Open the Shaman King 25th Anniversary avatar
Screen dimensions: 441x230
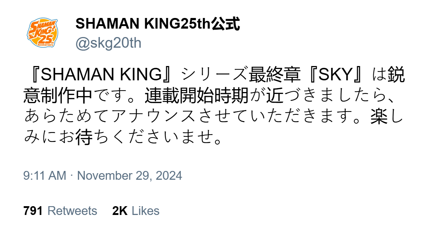point(41,33)
